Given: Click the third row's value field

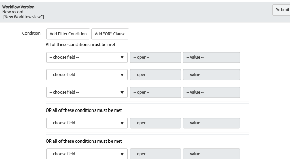Looking at the screenshot, I should click(x=211, y=93).
